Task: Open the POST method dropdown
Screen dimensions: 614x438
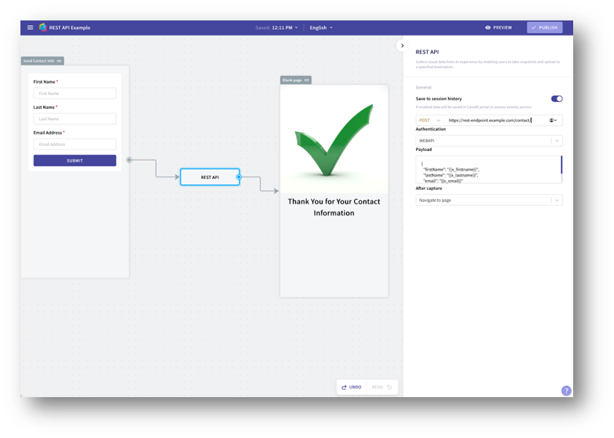Action: coord(430,121)
